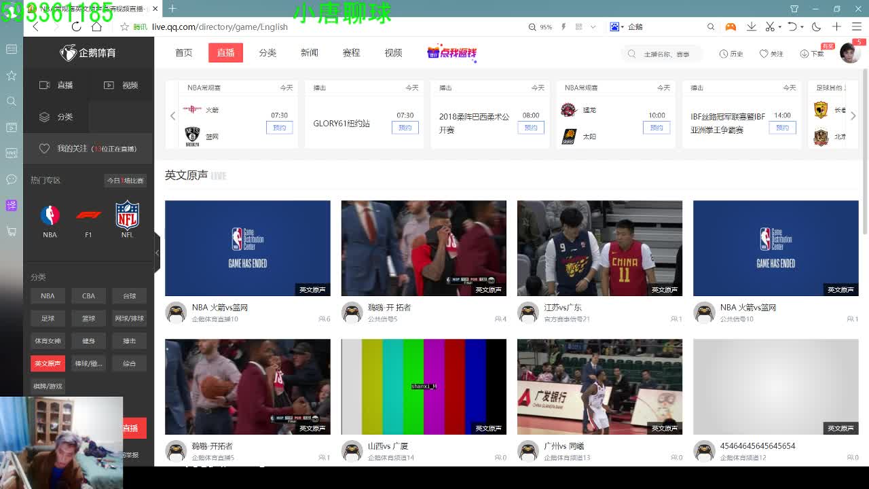Select the 英文原声 category button

click(x=48, y=363)
